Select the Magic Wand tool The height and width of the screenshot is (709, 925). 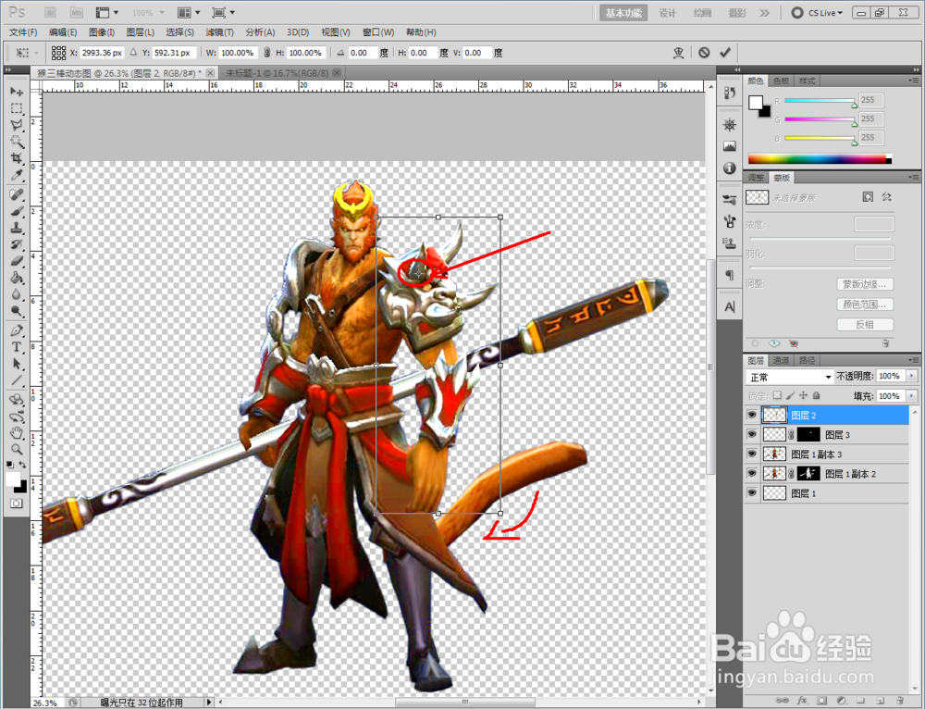17,142
